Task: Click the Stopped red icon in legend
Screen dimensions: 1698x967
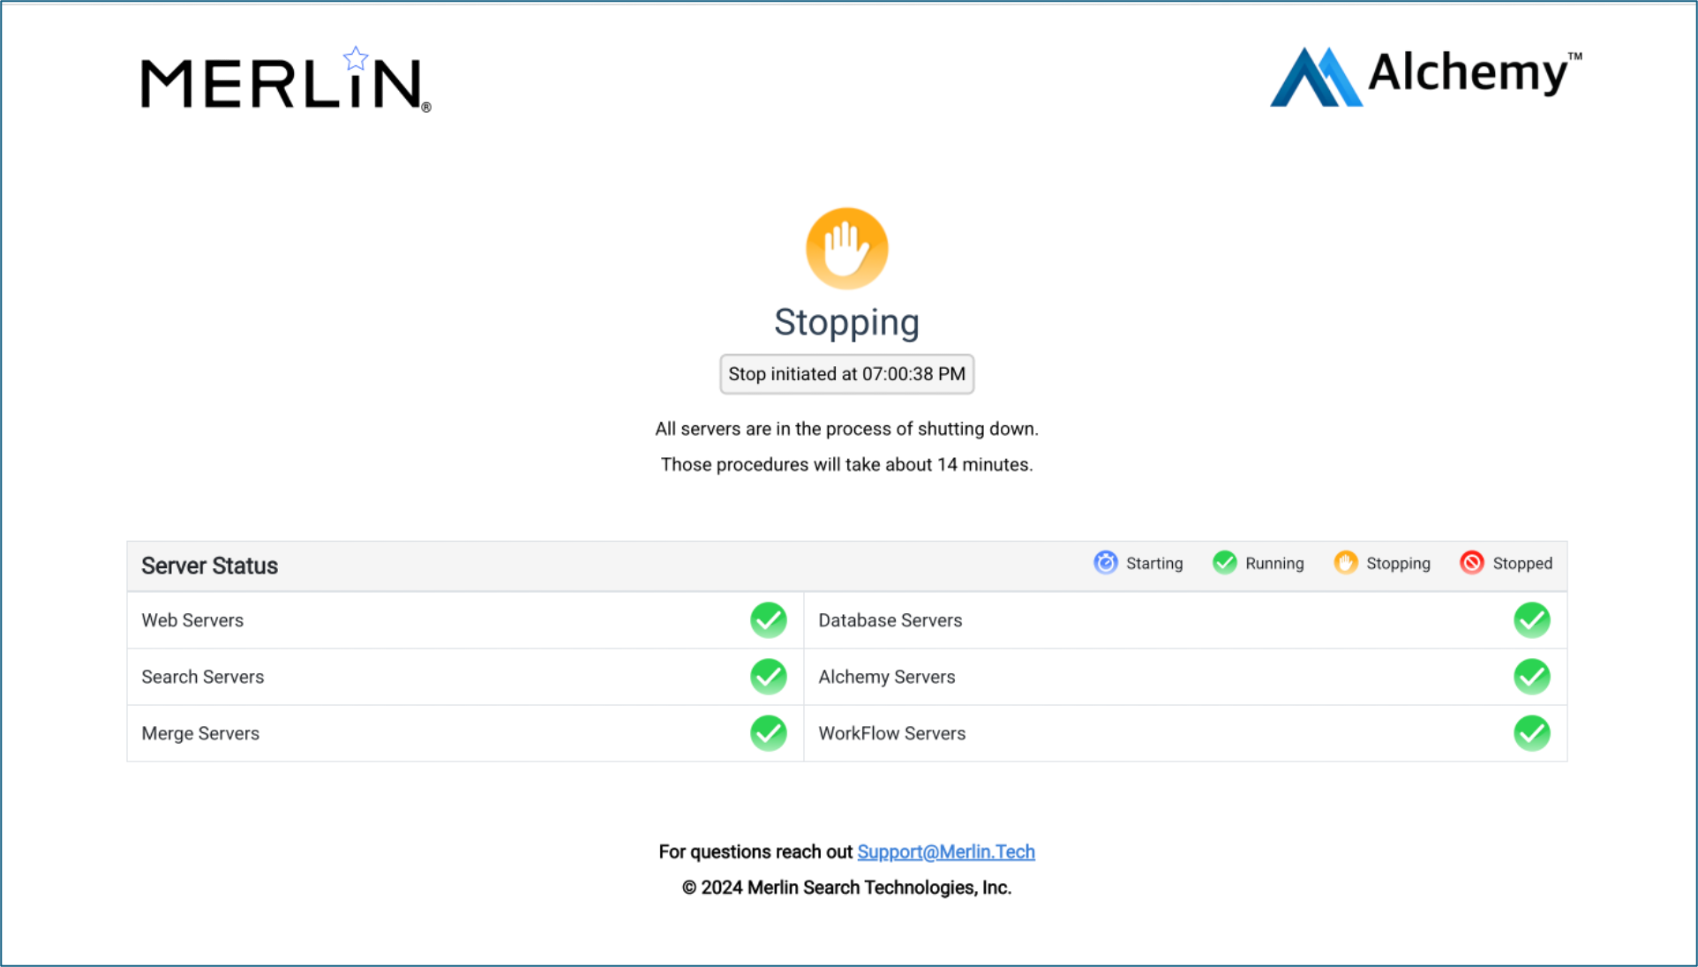Action: [1472, 563]
